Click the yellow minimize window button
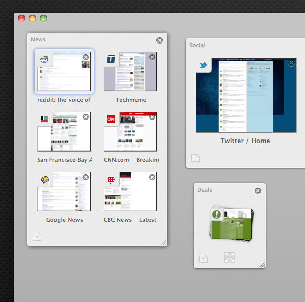The image size is (305, 302). (x=32, y=18)
